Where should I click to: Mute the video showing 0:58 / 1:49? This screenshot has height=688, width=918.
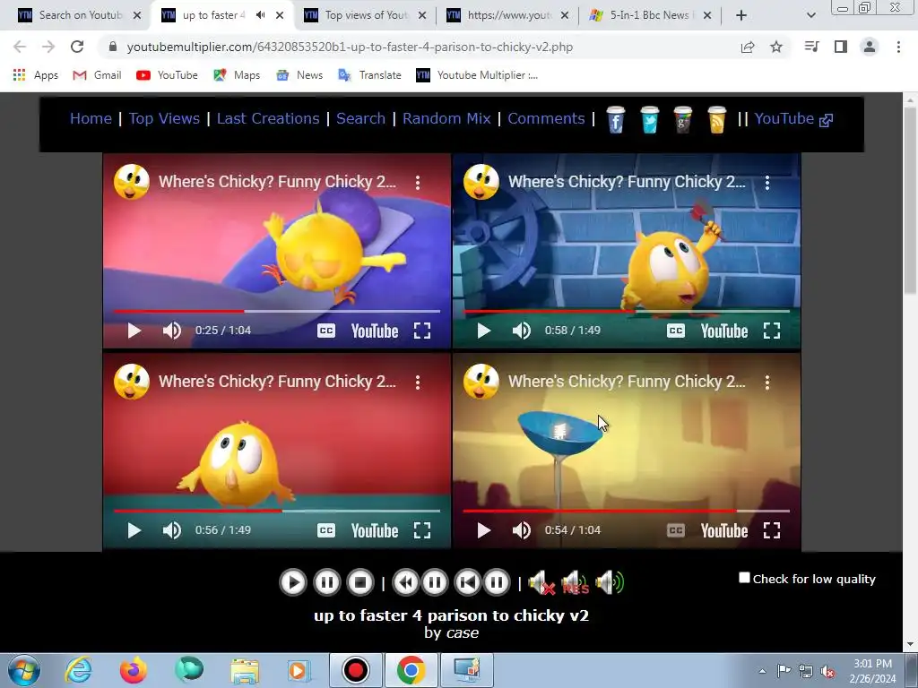(521, 331)
